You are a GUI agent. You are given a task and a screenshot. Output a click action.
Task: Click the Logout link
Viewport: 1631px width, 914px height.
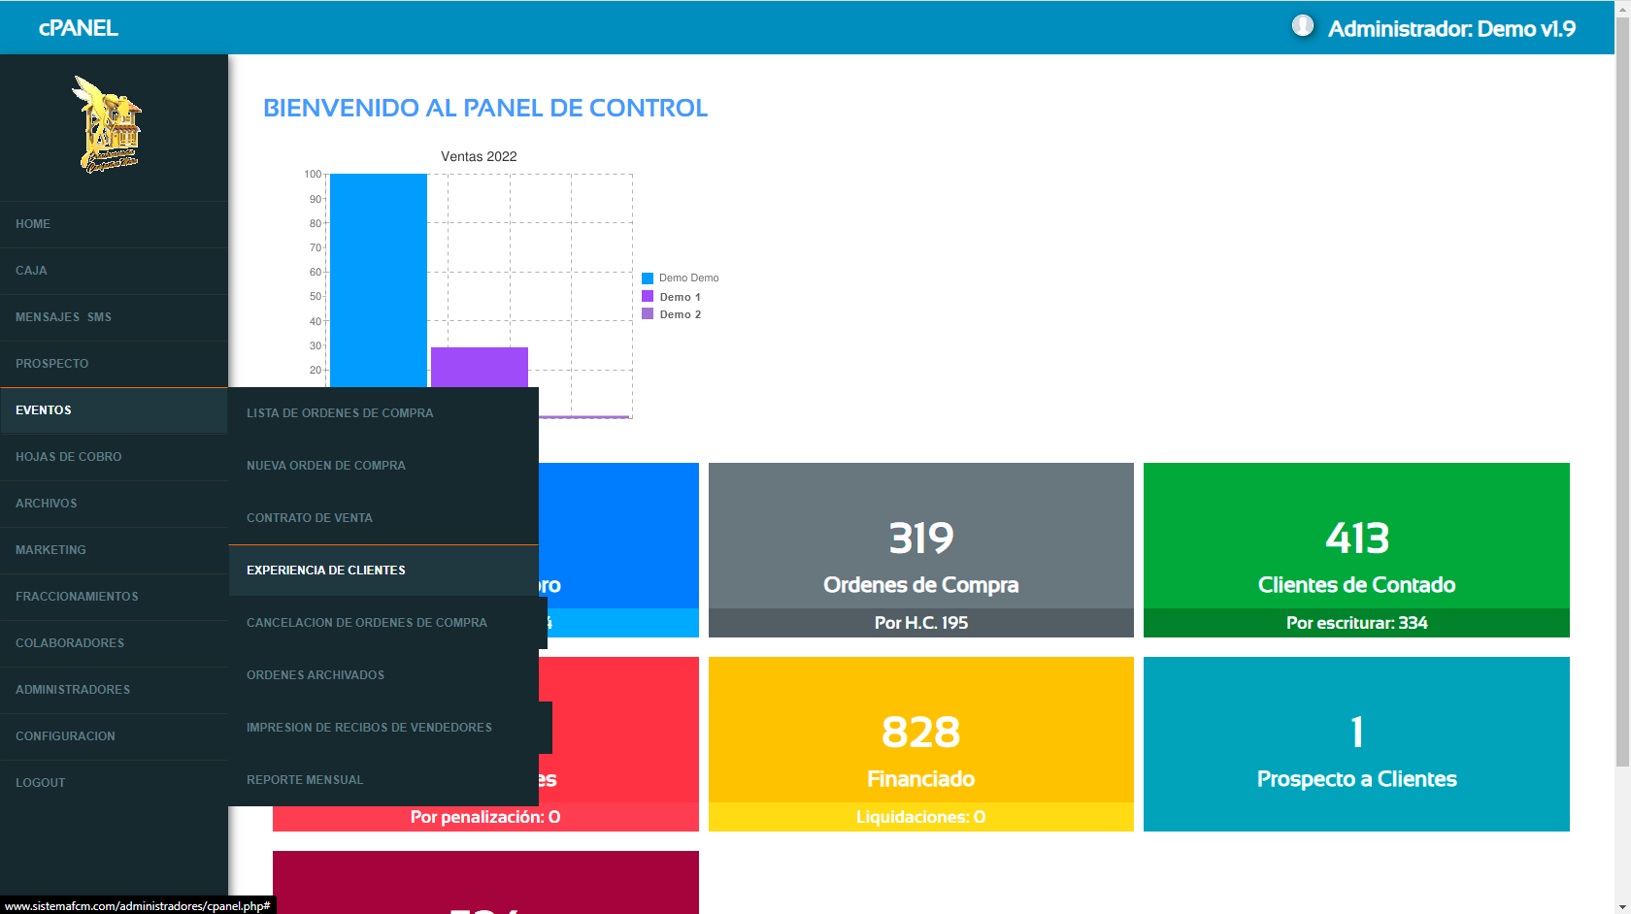point(41,783)
